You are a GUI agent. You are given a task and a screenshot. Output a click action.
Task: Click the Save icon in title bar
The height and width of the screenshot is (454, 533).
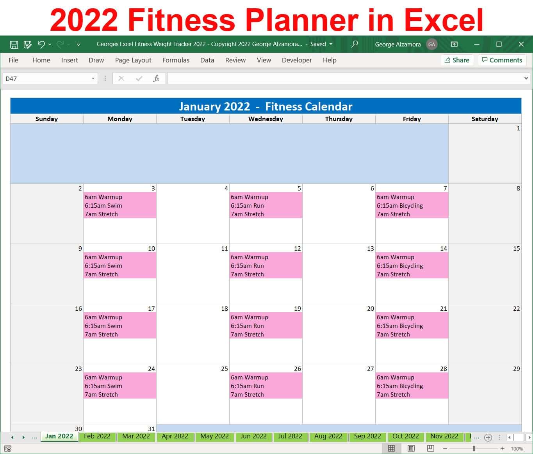click(x=14, y=45)
